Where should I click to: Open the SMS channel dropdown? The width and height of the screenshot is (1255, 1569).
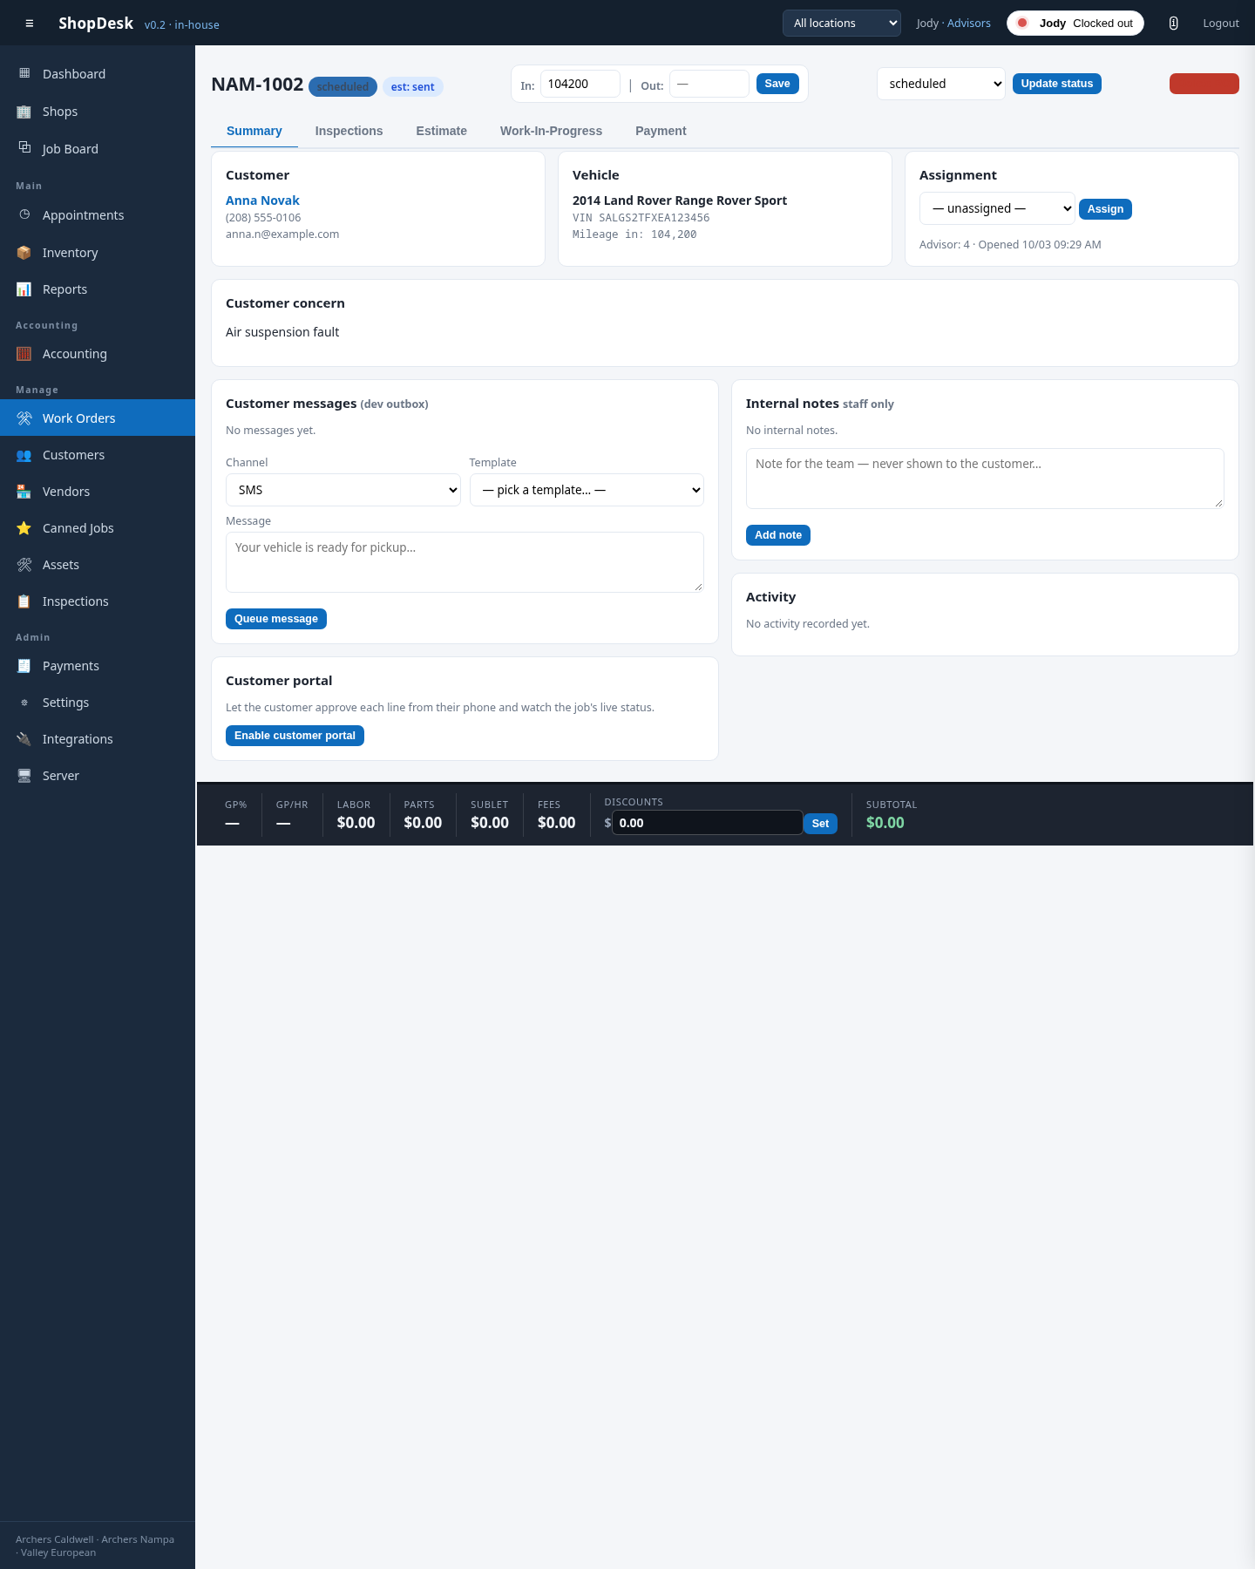(x=343, y=490)
